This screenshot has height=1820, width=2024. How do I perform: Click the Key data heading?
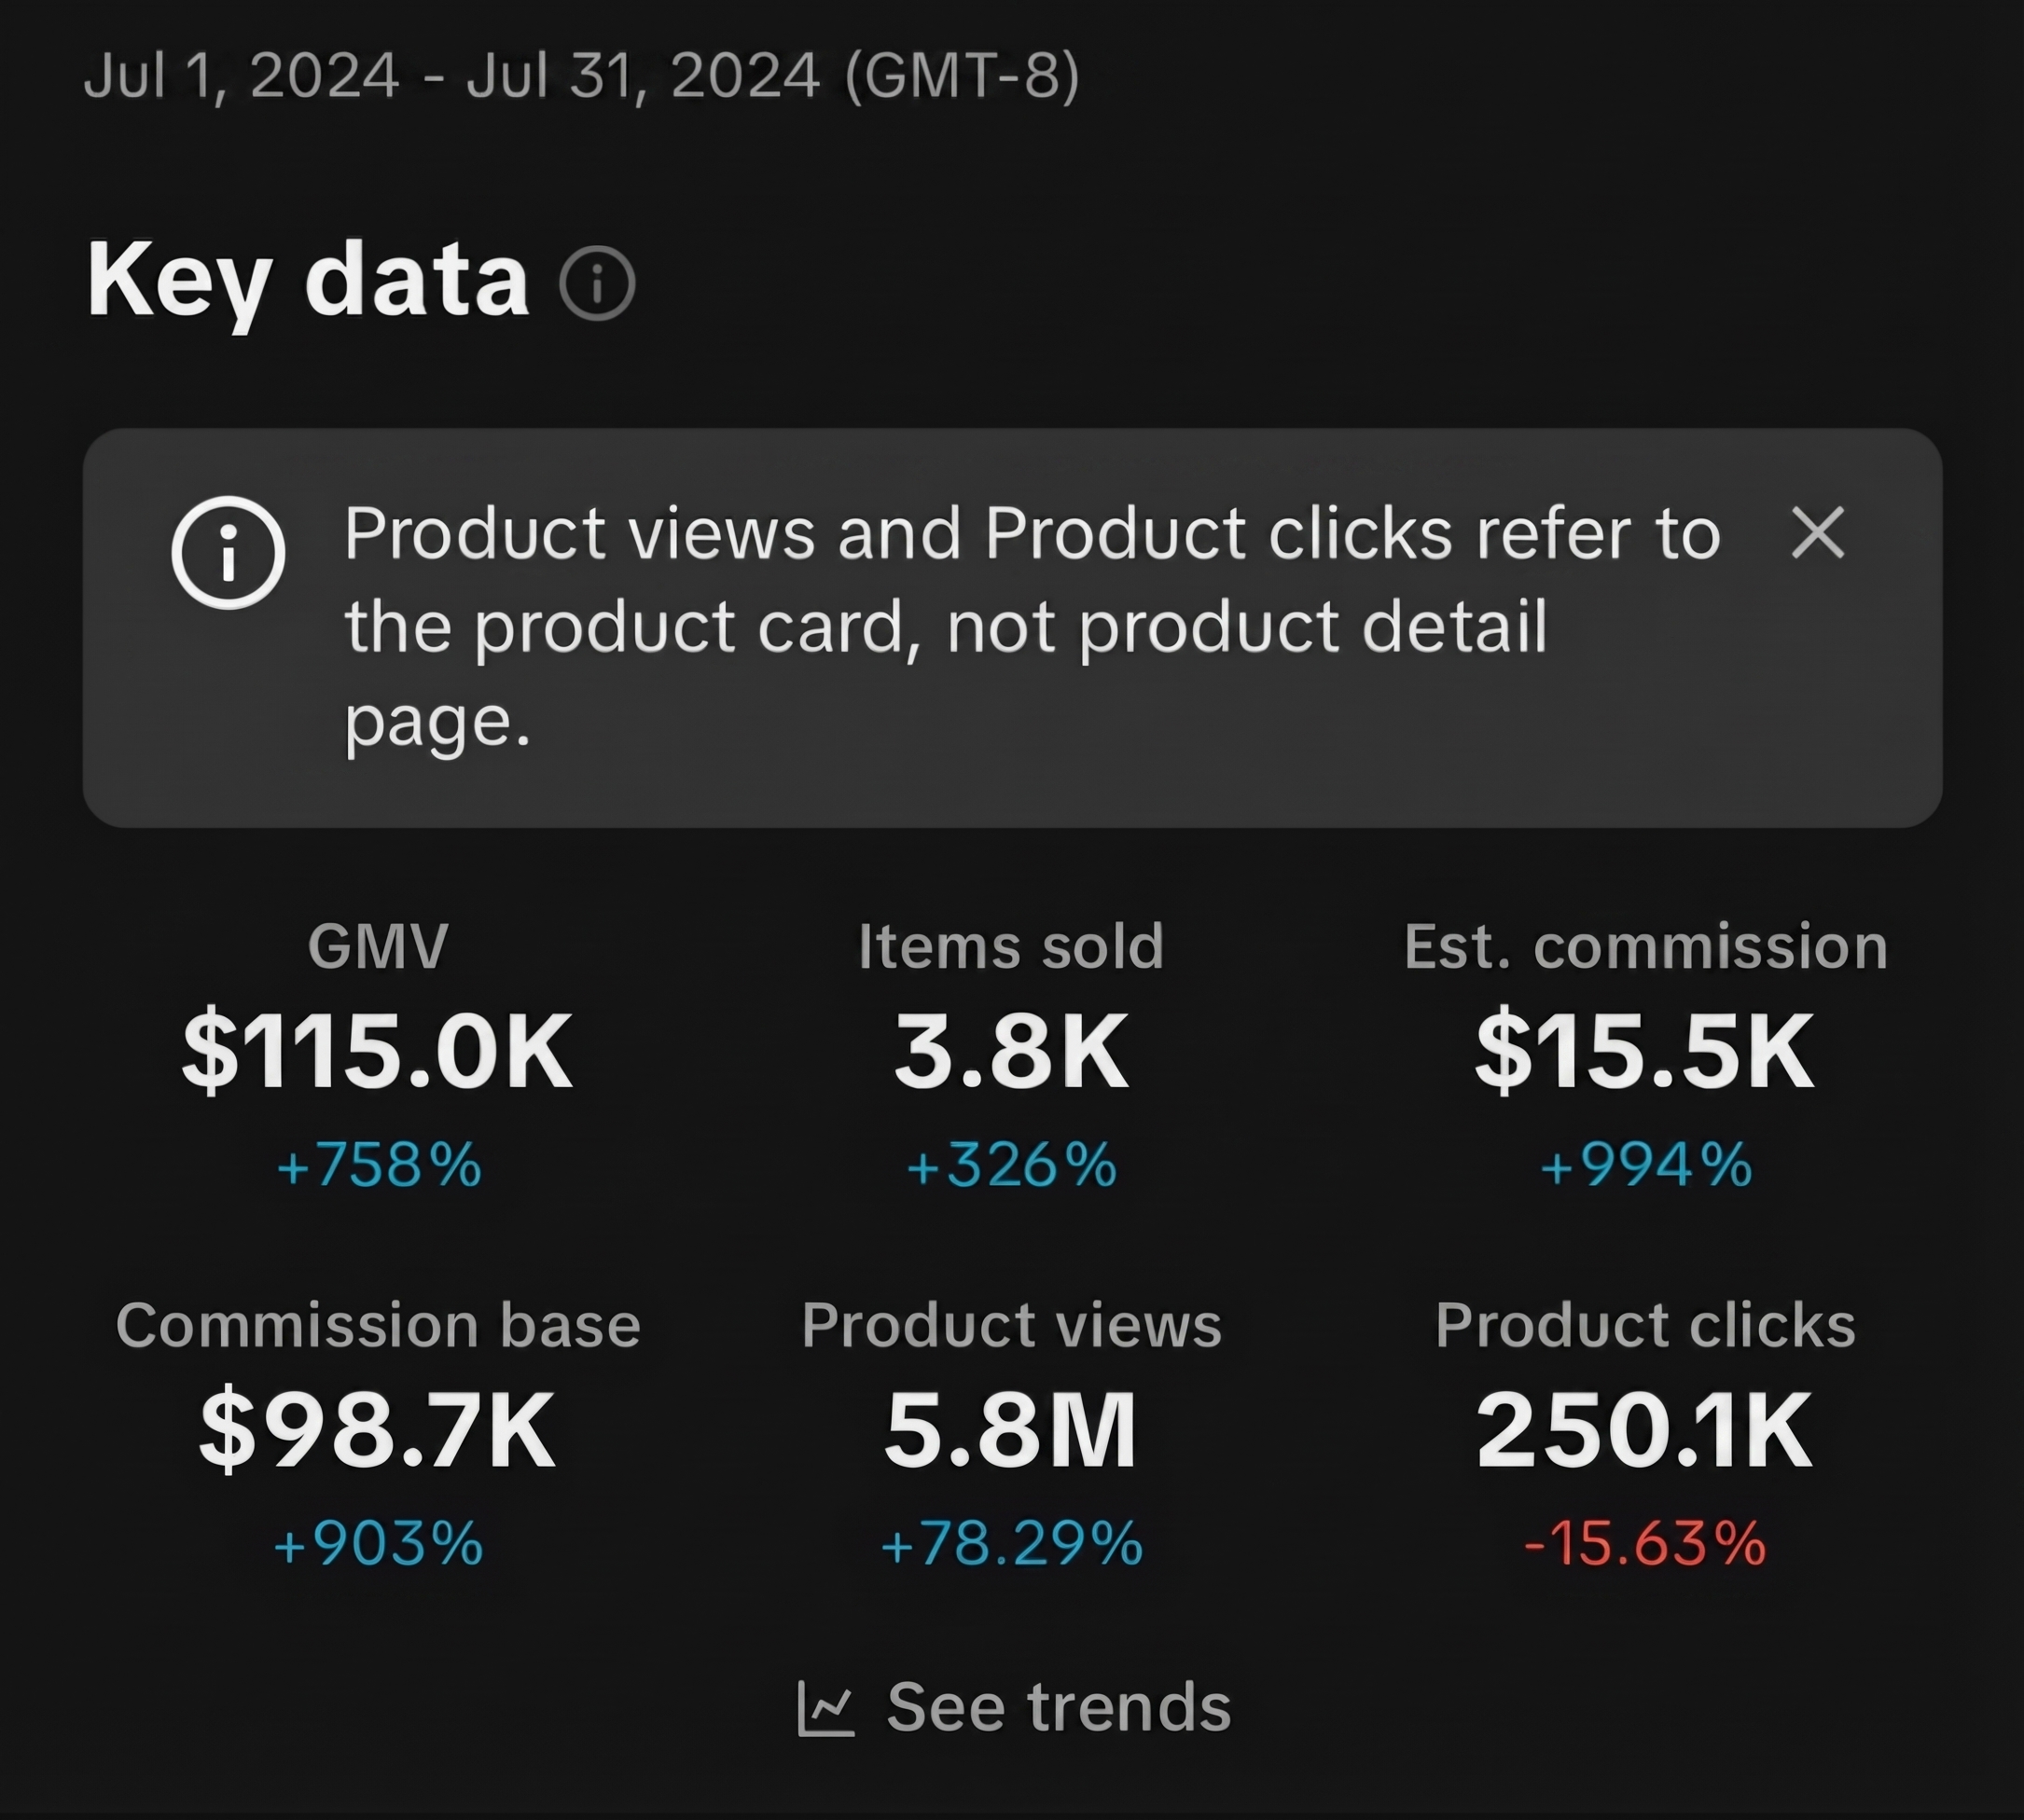(x=305, y=283)
